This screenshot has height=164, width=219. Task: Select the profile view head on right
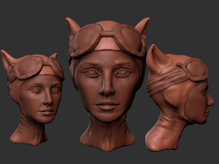click(180, 98)
